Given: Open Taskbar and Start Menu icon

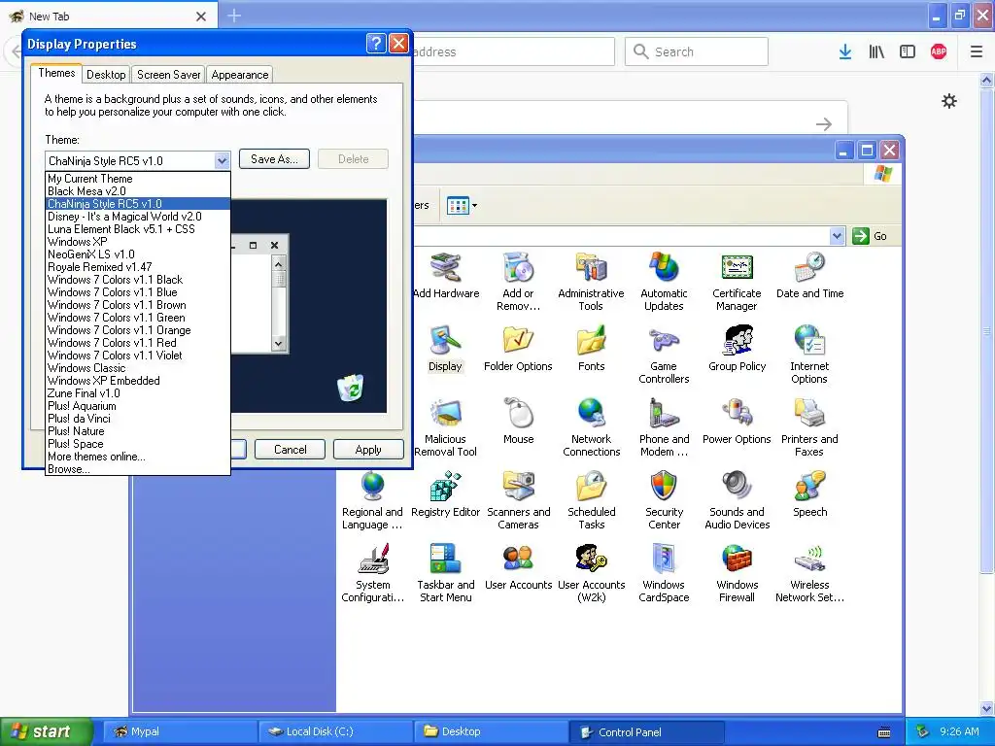Looking at the screenshot, I should [445, 573].
